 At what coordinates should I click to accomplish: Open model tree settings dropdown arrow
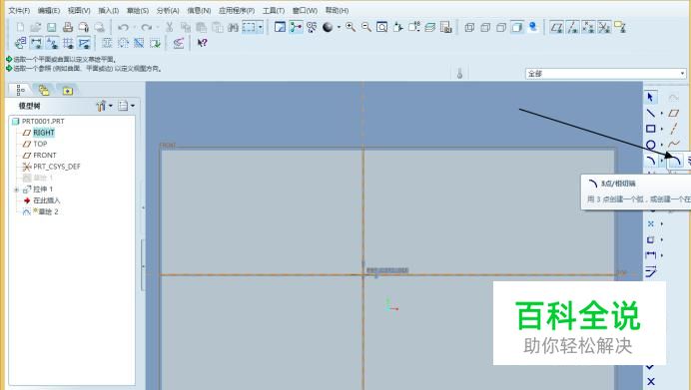[x=111, y=106]
